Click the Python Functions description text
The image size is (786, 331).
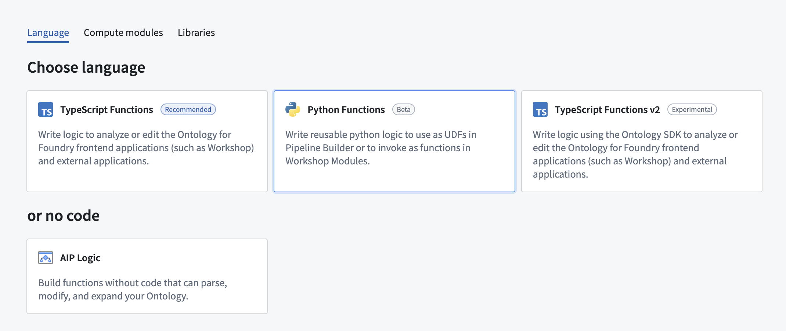(x=381, y=148)
